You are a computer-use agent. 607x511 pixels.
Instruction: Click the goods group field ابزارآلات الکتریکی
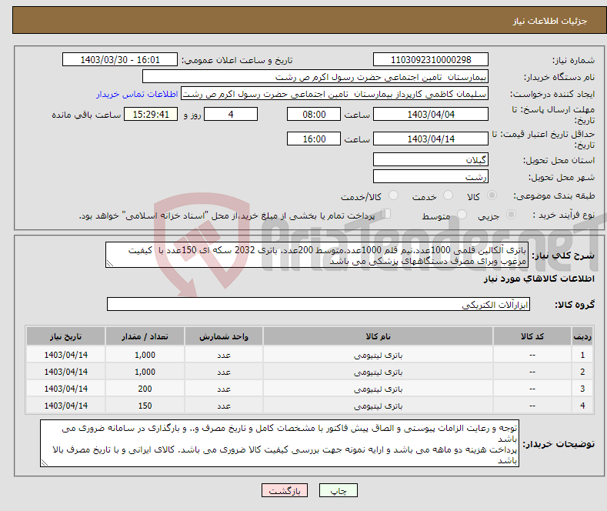pos(319,304)
